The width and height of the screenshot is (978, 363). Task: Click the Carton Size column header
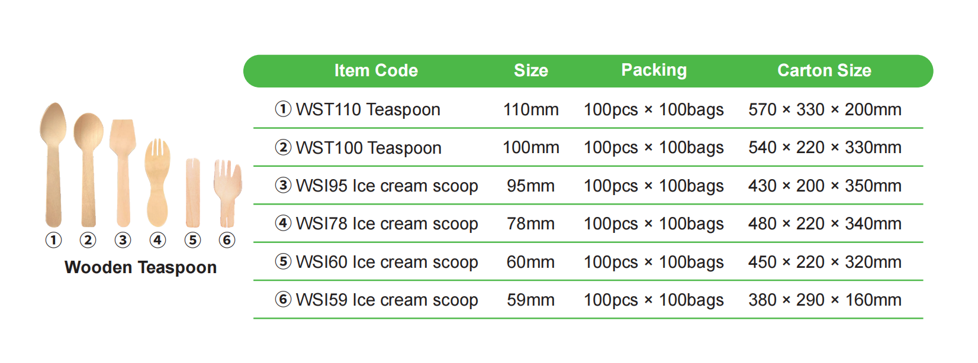click(x=824, y=70)
